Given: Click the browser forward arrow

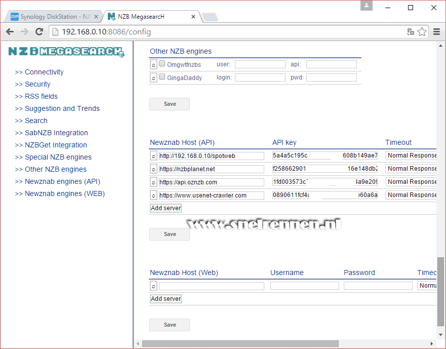Looking at the screenshot, I should pyautogui.click(x=25, y=31).
